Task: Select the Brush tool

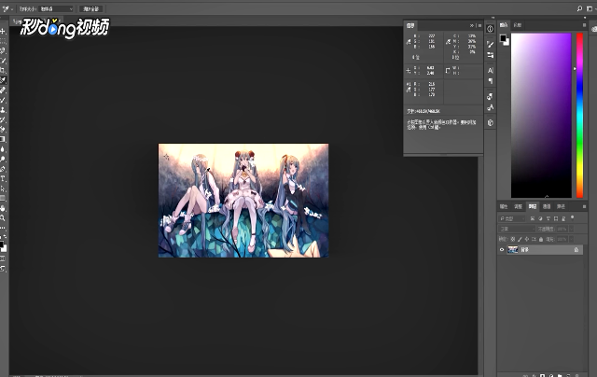Action: 3,100
